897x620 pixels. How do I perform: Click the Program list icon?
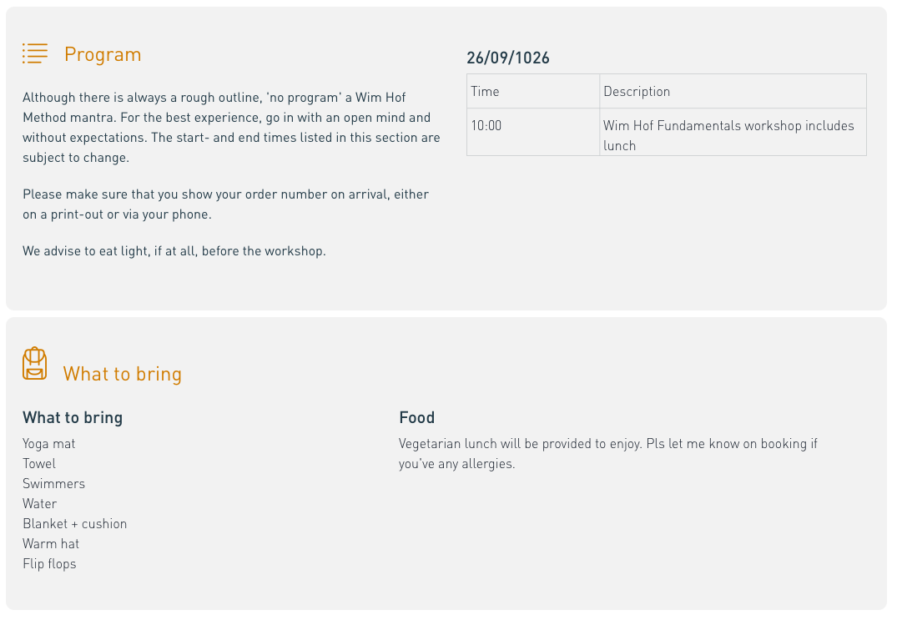[x=35, y=53]
